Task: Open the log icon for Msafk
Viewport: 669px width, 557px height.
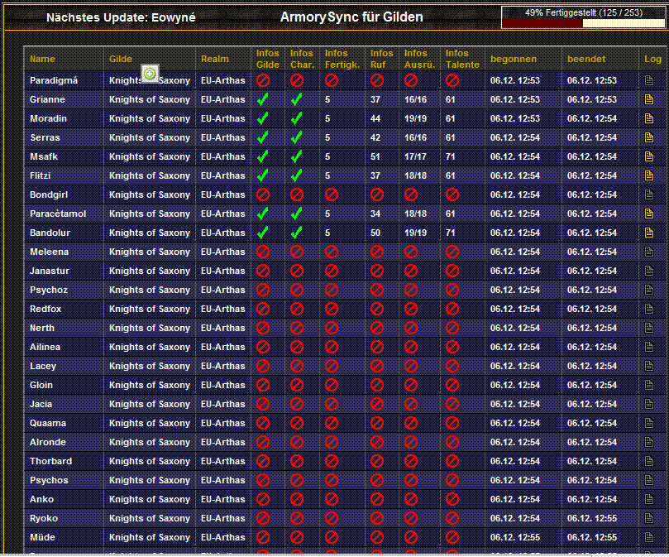Action: click(x=649, y=156)
